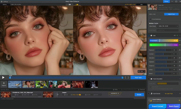
Task: Select the After preview tab
Action: pyautogui.click(x=142, y=5)
